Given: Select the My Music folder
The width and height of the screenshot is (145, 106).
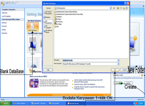Looking at the screenshot, I should (x=58, y=19).
